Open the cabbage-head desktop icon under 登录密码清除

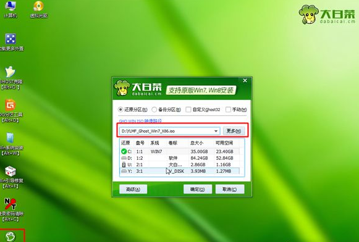pyautogui.click(x=11, y=236)
